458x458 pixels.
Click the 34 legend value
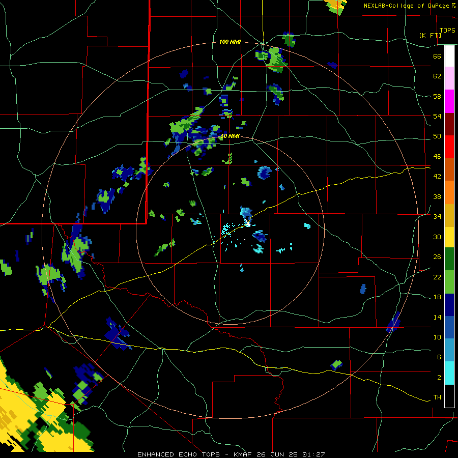pyautogui.click(x=437, y=217)
